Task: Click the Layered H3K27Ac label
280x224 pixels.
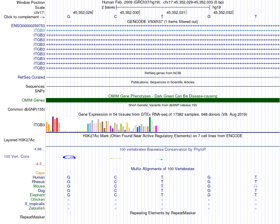Action: (x=19, y=140)
